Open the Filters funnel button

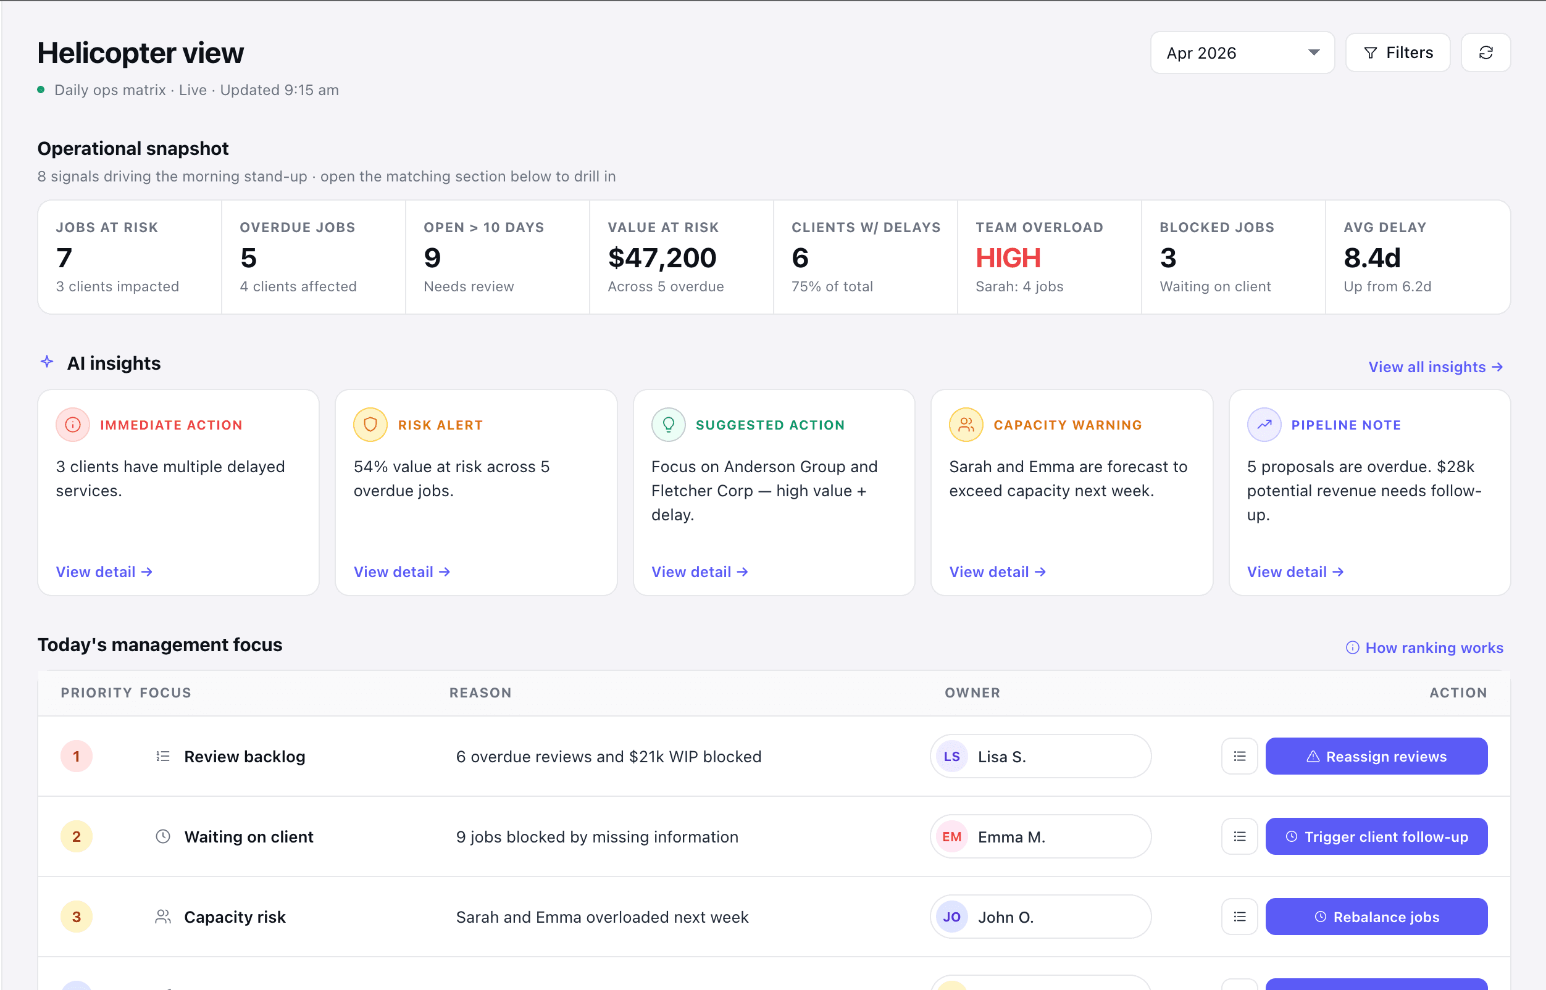tap(1397, 52)
